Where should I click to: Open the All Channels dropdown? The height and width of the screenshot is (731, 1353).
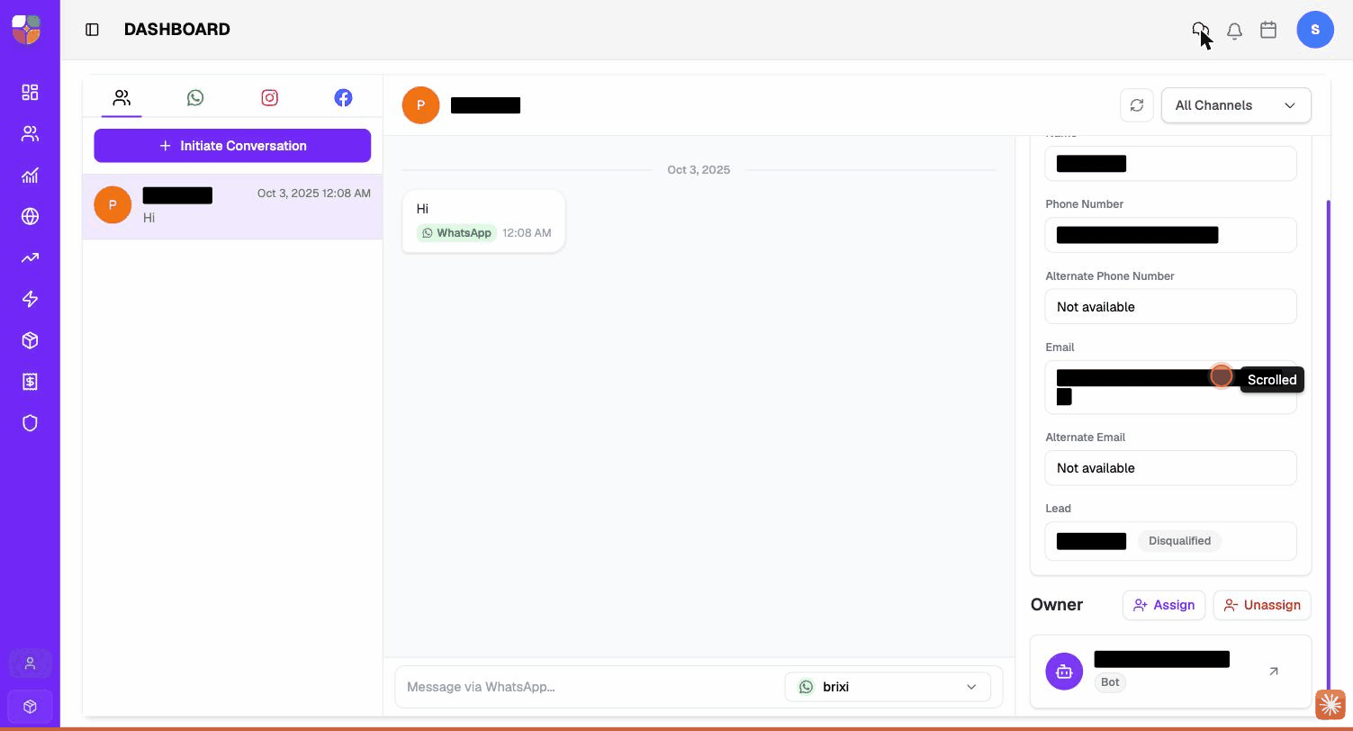click(x=1236, y=105)
